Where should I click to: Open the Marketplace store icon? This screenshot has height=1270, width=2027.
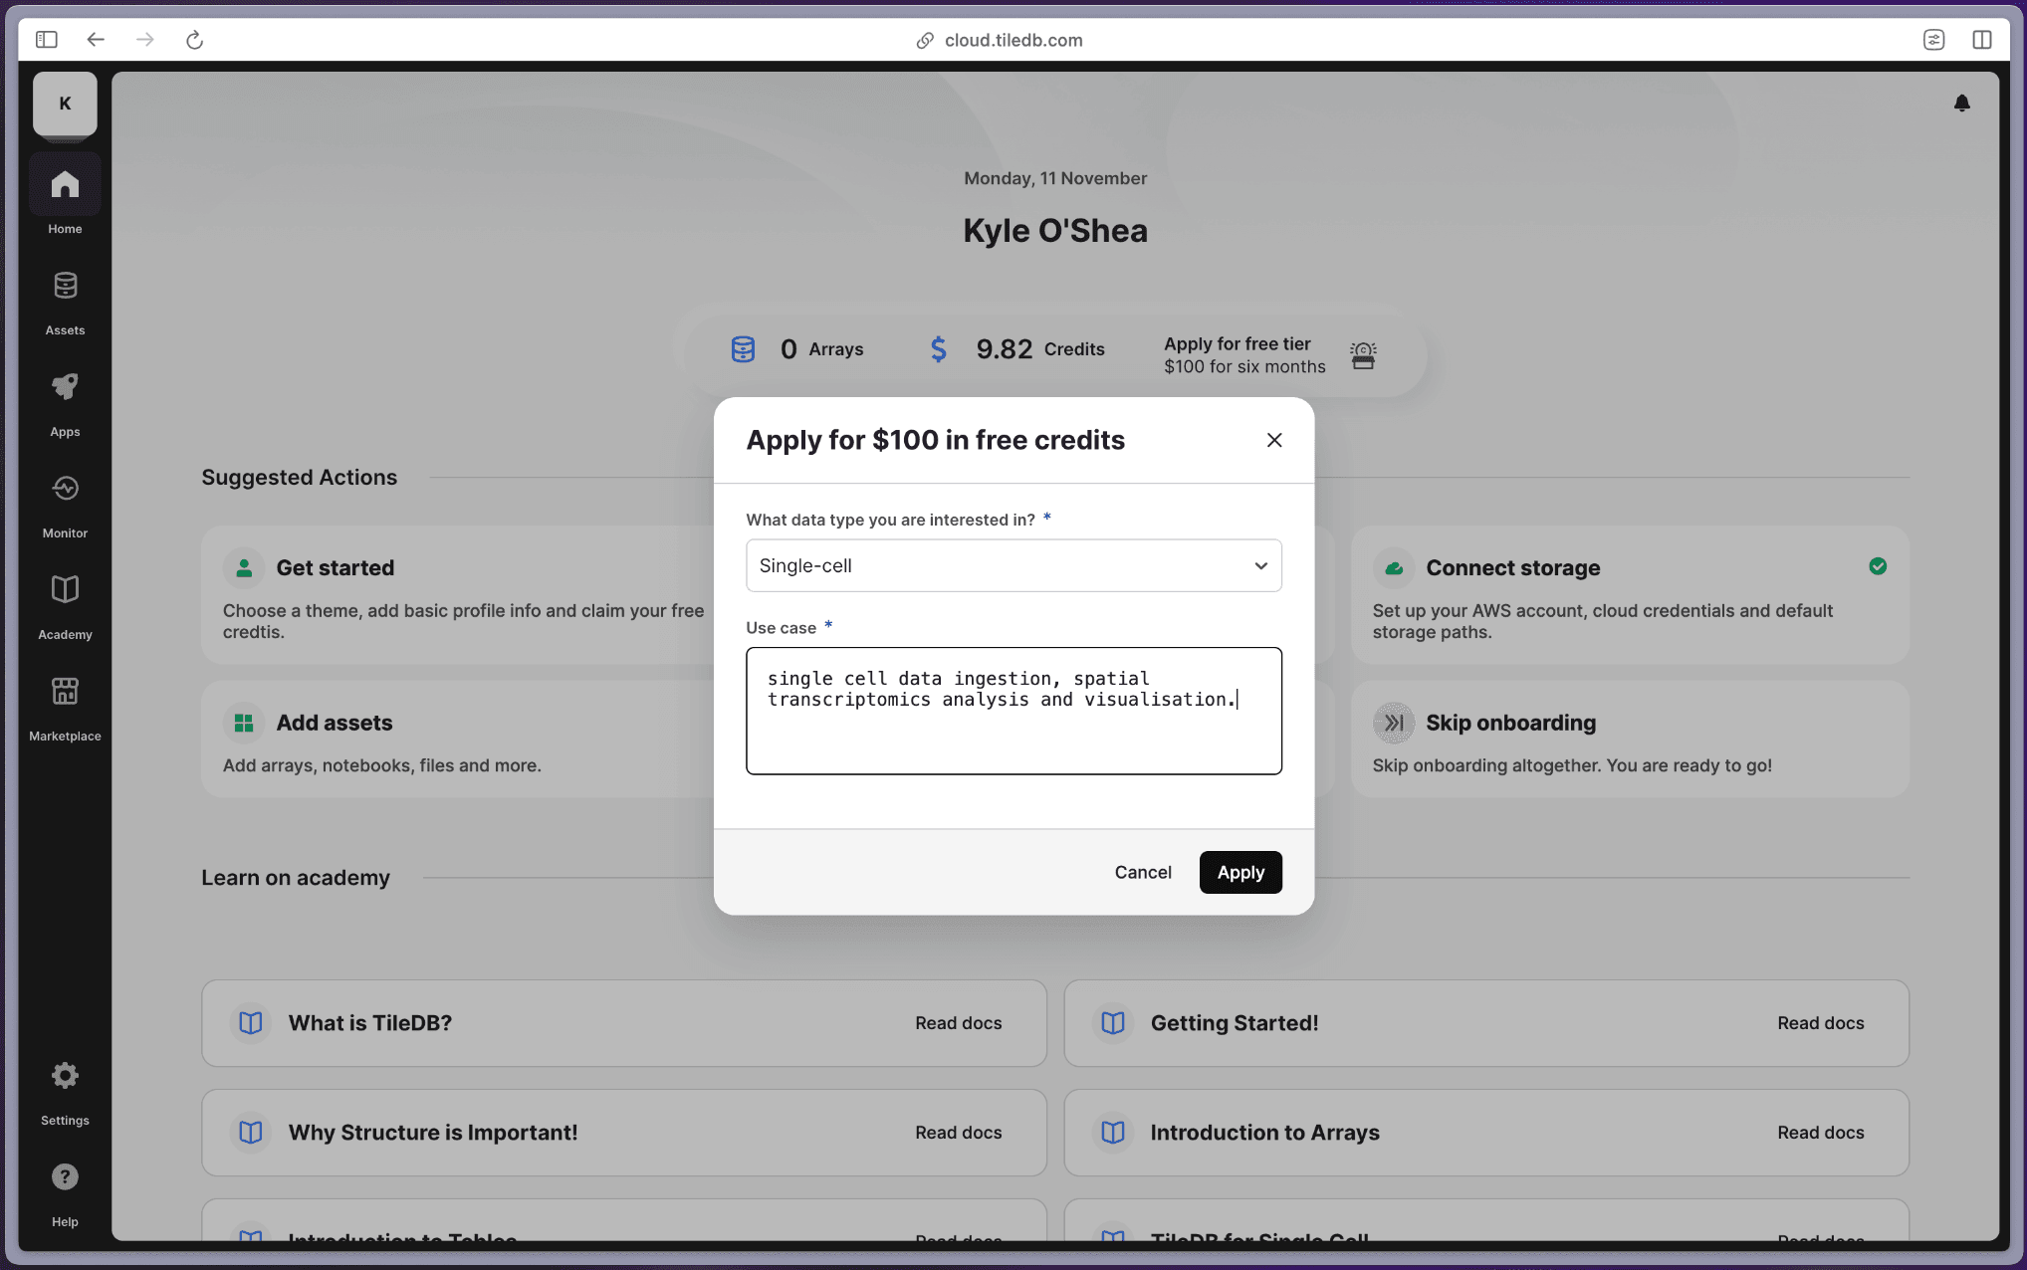coord(65,692)
